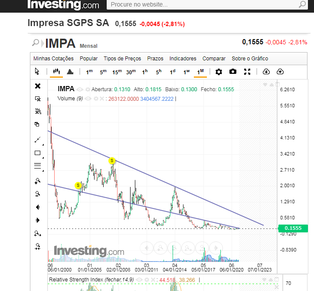Screen dimensions: 314x291
Task: Click the remove drawings rectangle-X tool
Action: coord(38,99)
